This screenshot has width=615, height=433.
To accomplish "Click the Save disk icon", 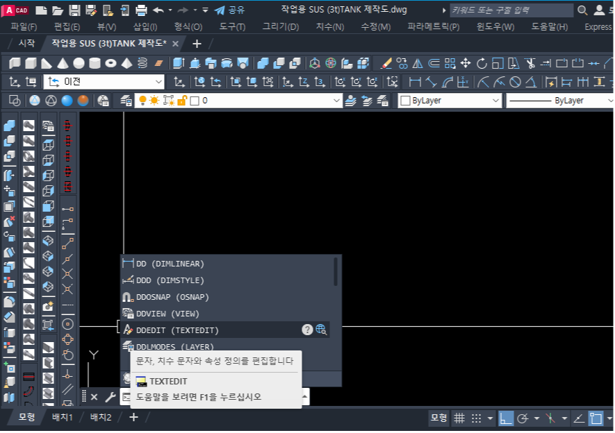I will click(74, 10).
